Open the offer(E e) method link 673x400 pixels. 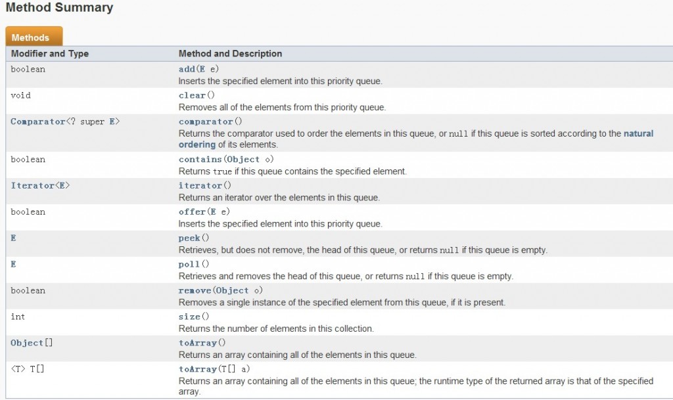pyautogui.click(x=192, y=212)
